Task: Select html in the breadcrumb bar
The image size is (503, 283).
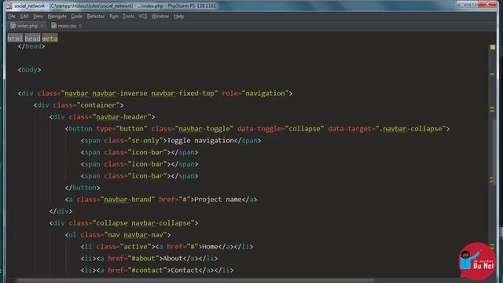Action: click(15, 39)
